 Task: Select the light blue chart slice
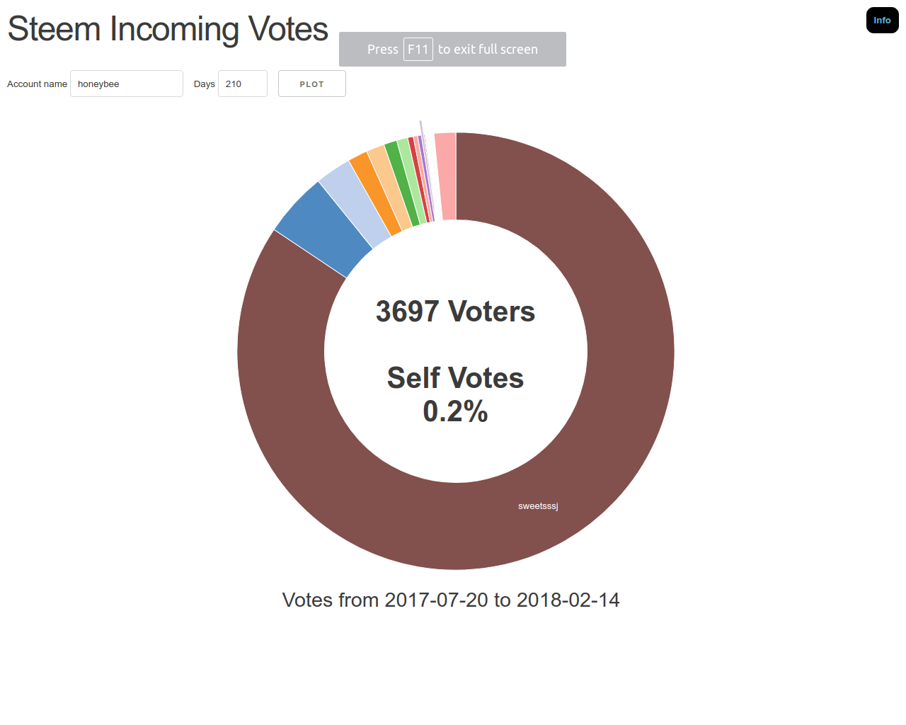point(355,203)
